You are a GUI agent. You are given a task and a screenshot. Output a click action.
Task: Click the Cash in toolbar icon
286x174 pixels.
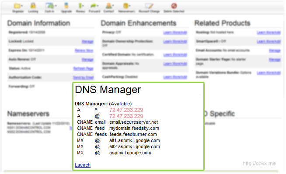click(49, 6)
